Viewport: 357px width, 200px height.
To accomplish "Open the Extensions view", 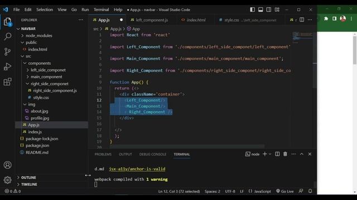I will [x=7, y=82].
